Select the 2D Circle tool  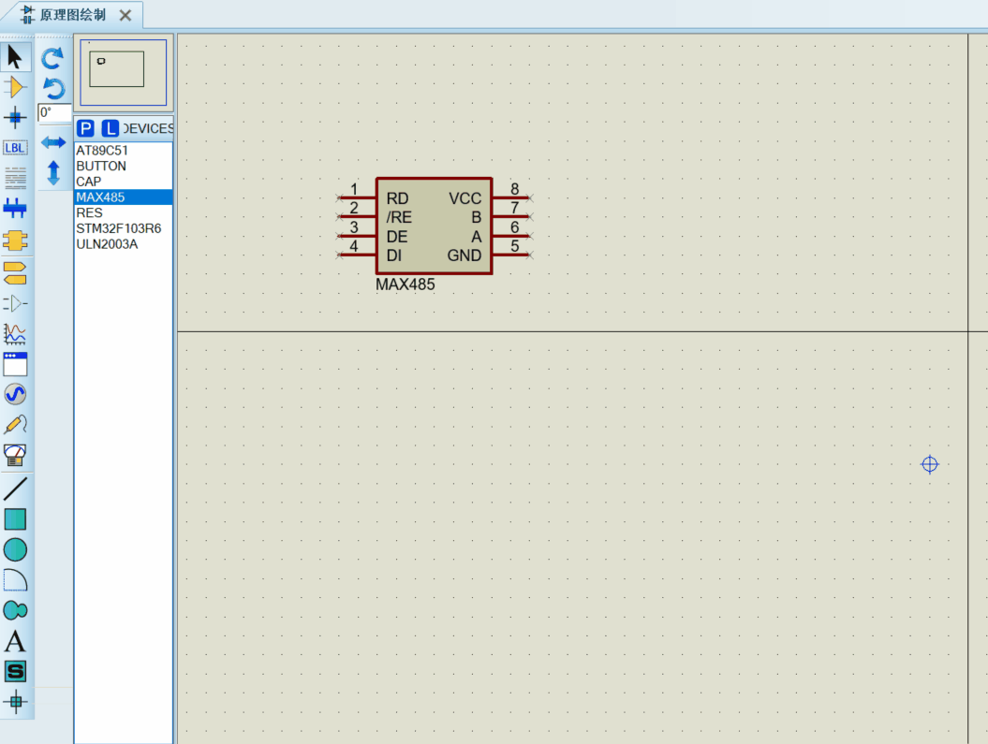pos(15,549)
